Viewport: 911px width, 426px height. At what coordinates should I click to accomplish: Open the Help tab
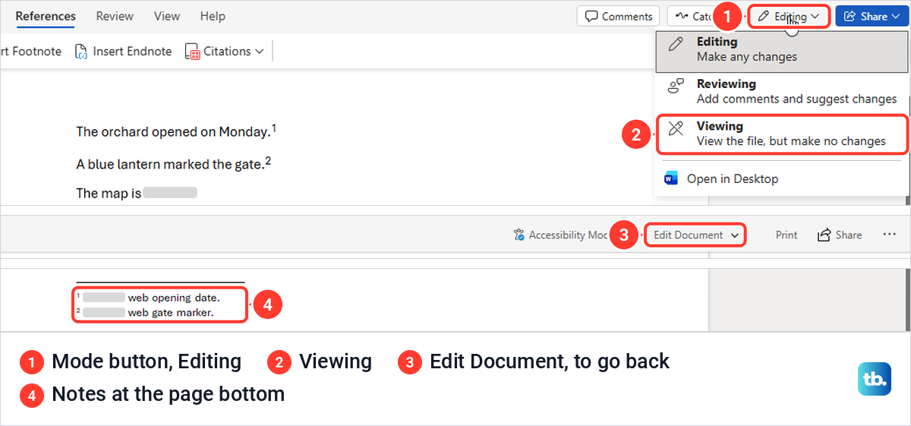pyautogui.click(x=213, y=16)
